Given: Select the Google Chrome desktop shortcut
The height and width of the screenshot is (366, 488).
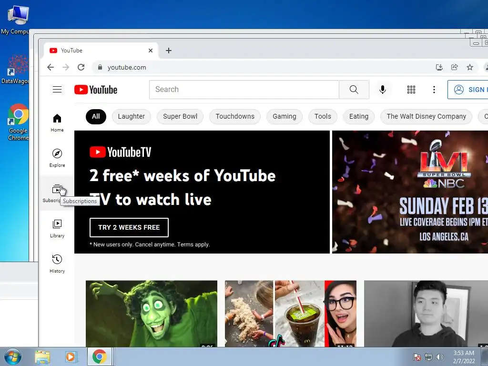Looking at the screenshot, I should (x=18, y=122).
